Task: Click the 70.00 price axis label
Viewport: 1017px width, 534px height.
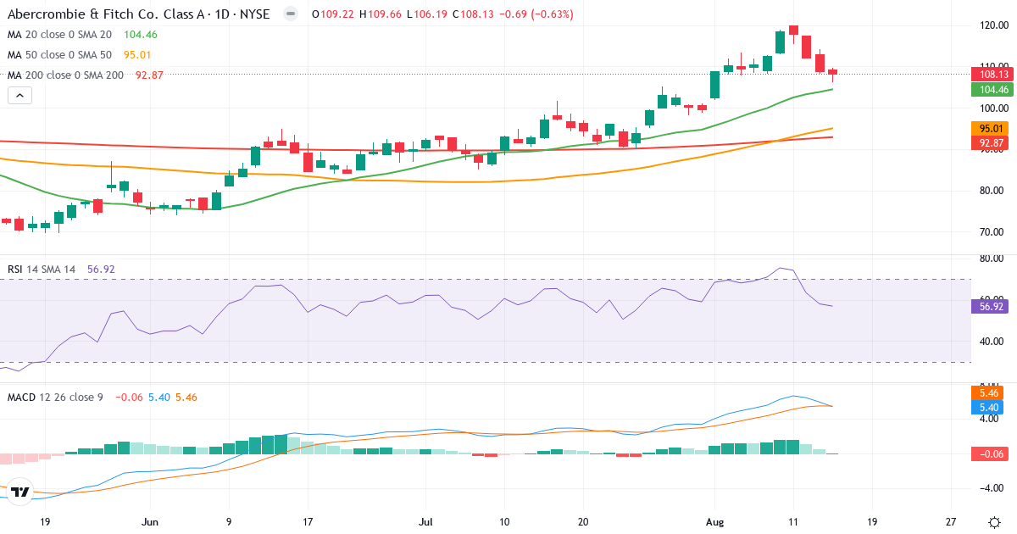Action: (x=993, y=231)
